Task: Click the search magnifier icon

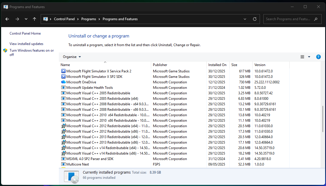Action: point(316,19)
